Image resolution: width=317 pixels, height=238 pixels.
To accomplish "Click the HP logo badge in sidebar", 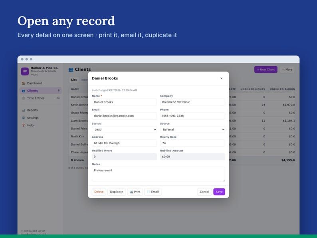I will point(25,71).
